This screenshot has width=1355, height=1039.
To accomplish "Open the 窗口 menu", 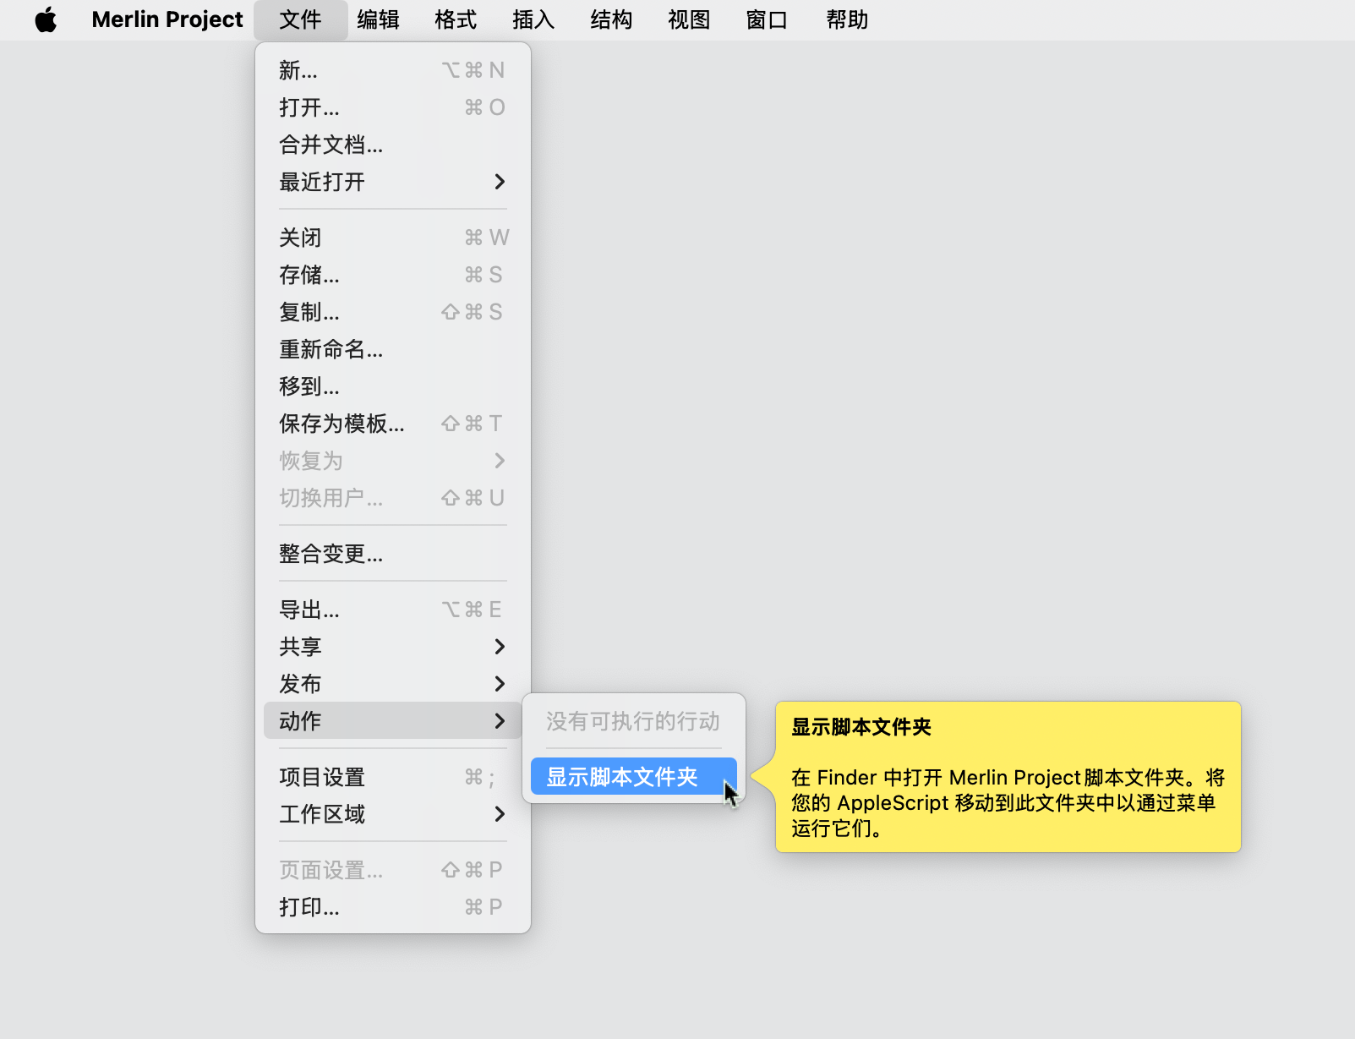I will 767,19.
